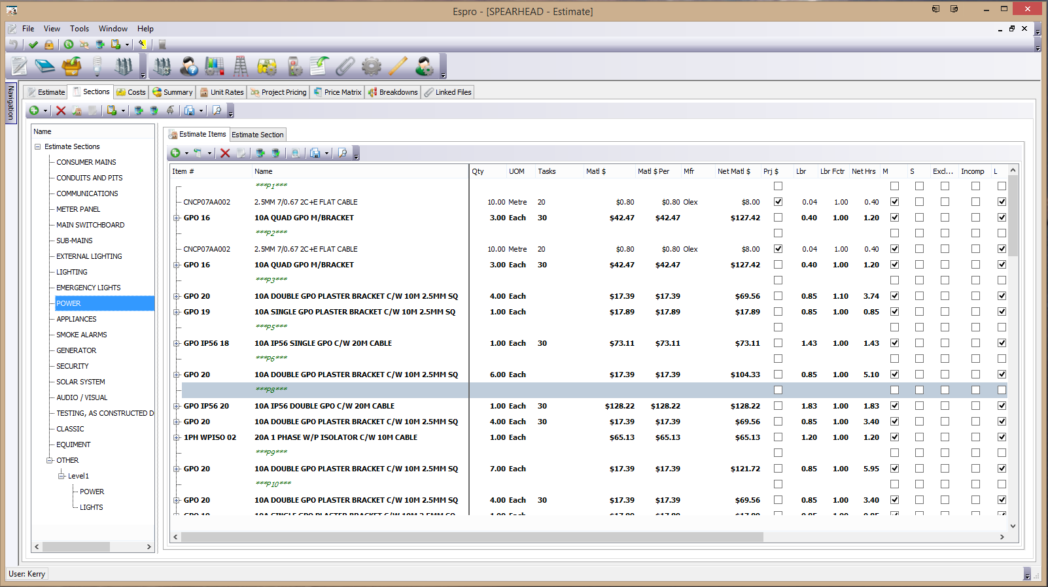
Task: Click the padlock icon in the top toolbar
Action: pyautogui.click(x=49, y=44)
